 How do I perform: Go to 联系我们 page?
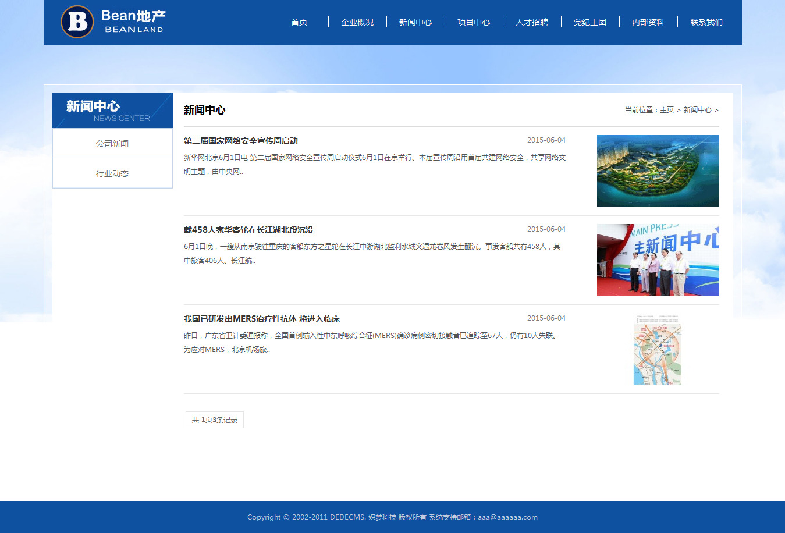click(x=706, y=22)
